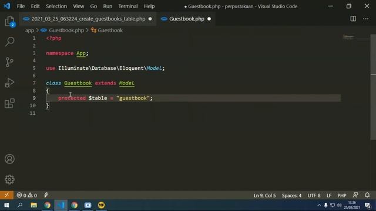Click Ln 9, Col 5 in status bar
The height and width of the screenshot is (211, 376).
point(264,195)
